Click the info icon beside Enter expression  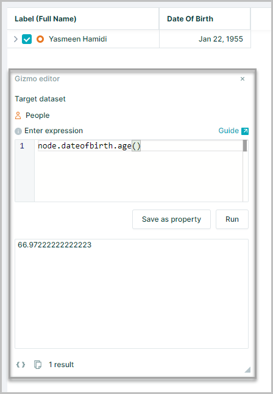point(18,131)
